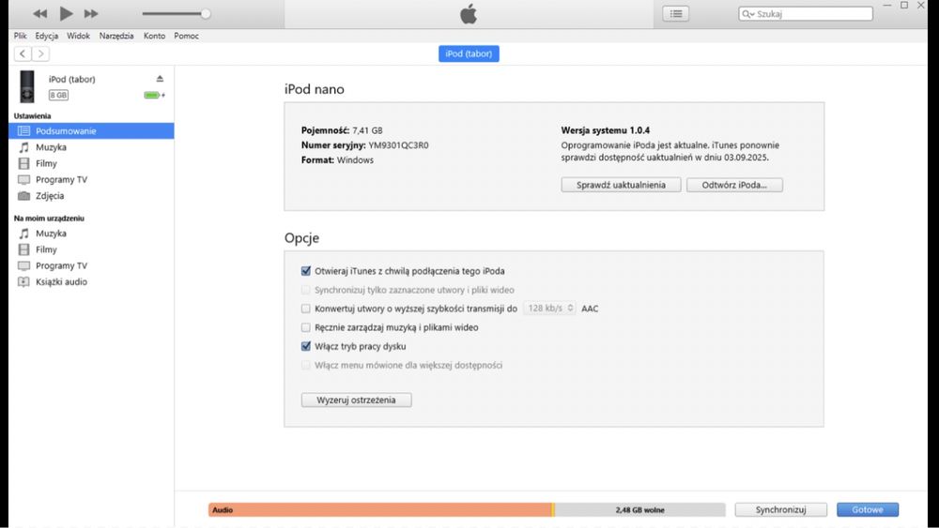Adjust the volume slider knob

click(x=206, y=14)
